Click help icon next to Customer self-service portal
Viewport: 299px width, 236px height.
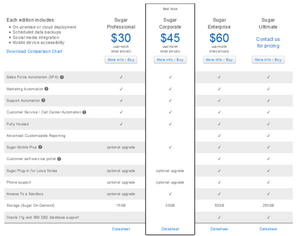pyautogui.click(x=59, y=159)
